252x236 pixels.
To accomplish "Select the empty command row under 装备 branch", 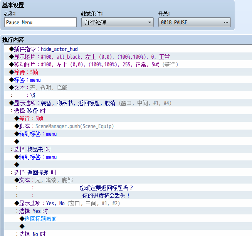I will [x=128, y=142].
